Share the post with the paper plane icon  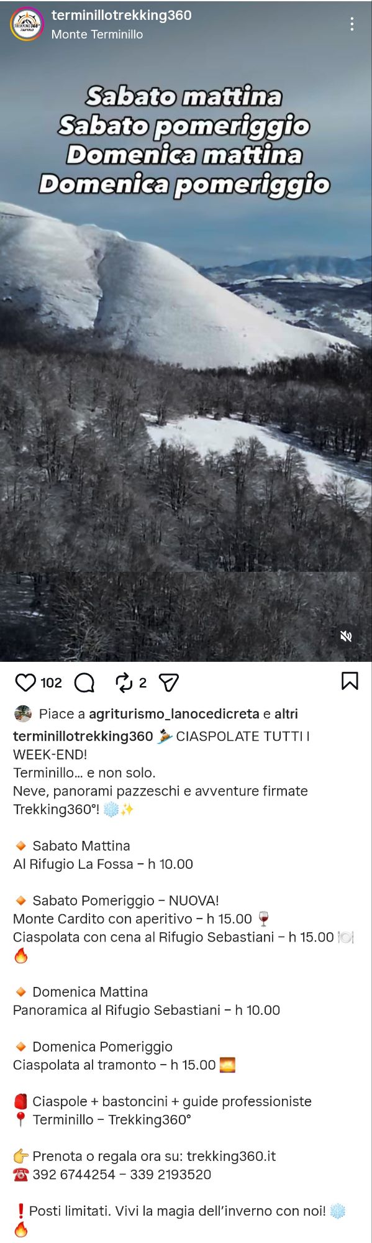(169, 682)
